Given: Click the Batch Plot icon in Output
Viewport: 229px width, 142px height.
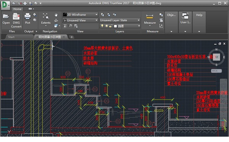Looking at the screenshot, I should [35, 15].
